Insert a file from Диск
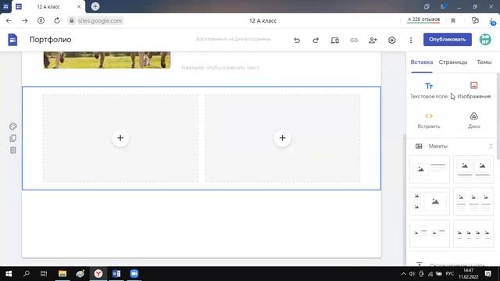This screenshot has height=281, width=500. coord(474,120)
